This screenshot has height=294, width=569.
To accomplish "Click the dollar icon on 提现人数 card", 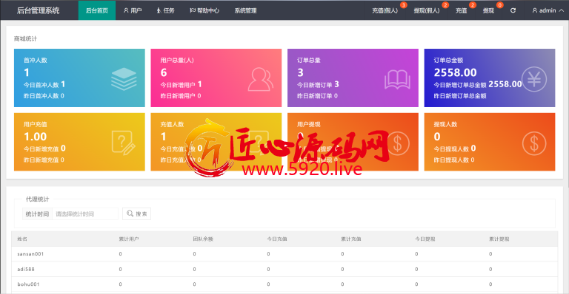I will point(534,143).
